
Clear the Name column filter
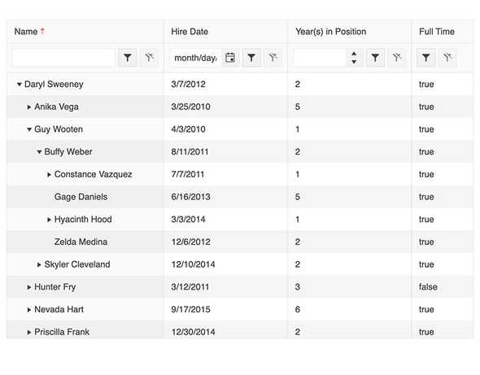[149, 58]
